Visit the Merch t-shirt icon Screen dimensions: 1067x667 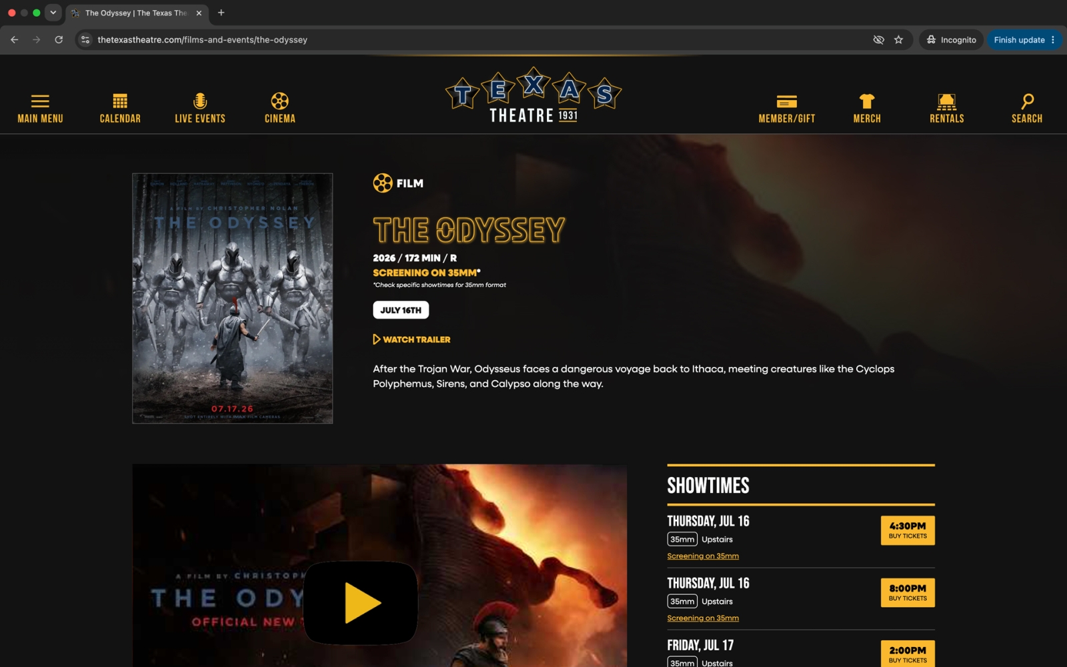pyautogui.click(x=867, y=101)
